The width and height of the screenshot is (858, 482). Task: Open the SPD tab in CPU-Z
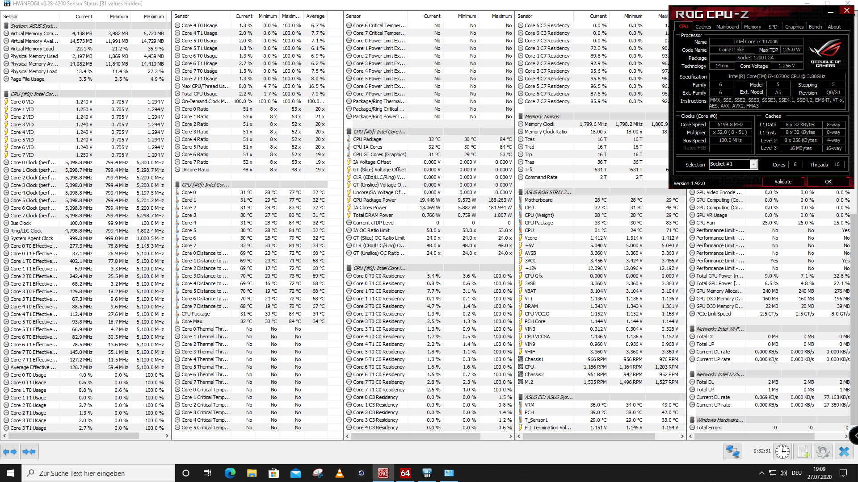click(773, 27)
